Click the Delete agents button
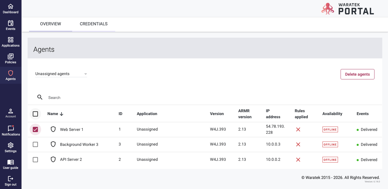The image size is (388, 189). pos(358,74)
